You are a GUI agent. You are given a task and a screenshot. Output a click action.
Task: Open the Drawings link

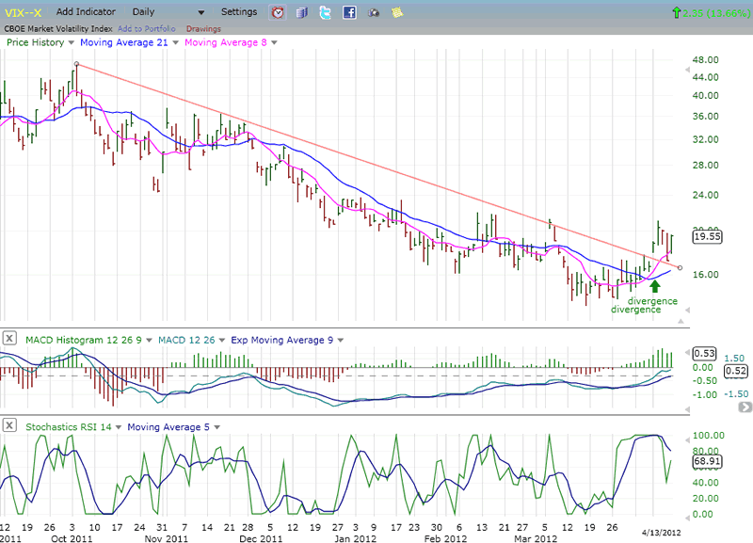point(202,28)
